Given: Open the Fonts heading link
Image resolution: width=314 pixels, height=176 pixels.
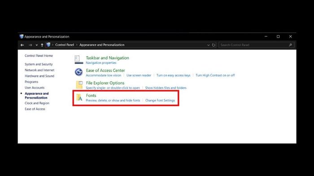Looking at the screenshot, I should (91, 96).
